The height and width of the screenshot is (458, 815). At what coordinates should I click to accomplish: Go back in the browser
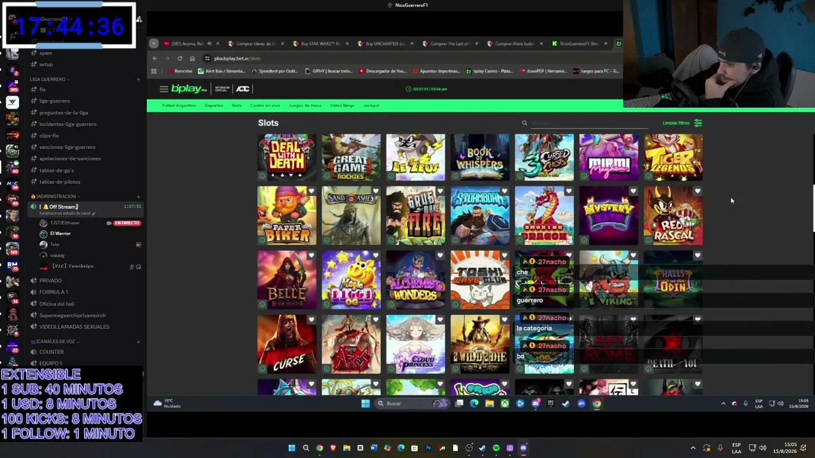[x=155, y=59]
